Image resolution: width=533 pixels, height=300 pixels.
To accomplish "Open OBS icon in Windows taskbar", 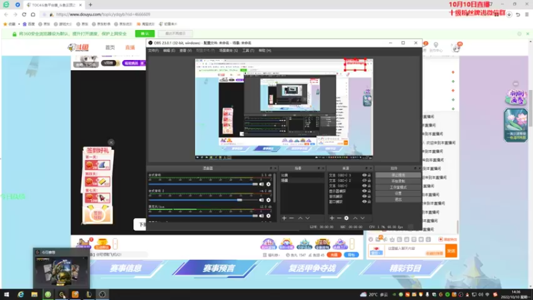I will point(103,295).
